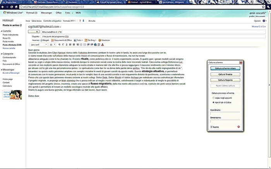Click Invia to send email
The width and height of the screenshot is (271, 169).
coord(28,21)
